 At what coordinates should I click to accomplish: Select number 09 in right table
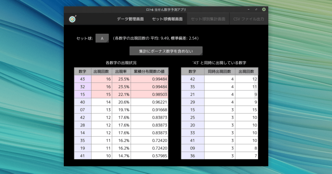[x=193, y=148]
